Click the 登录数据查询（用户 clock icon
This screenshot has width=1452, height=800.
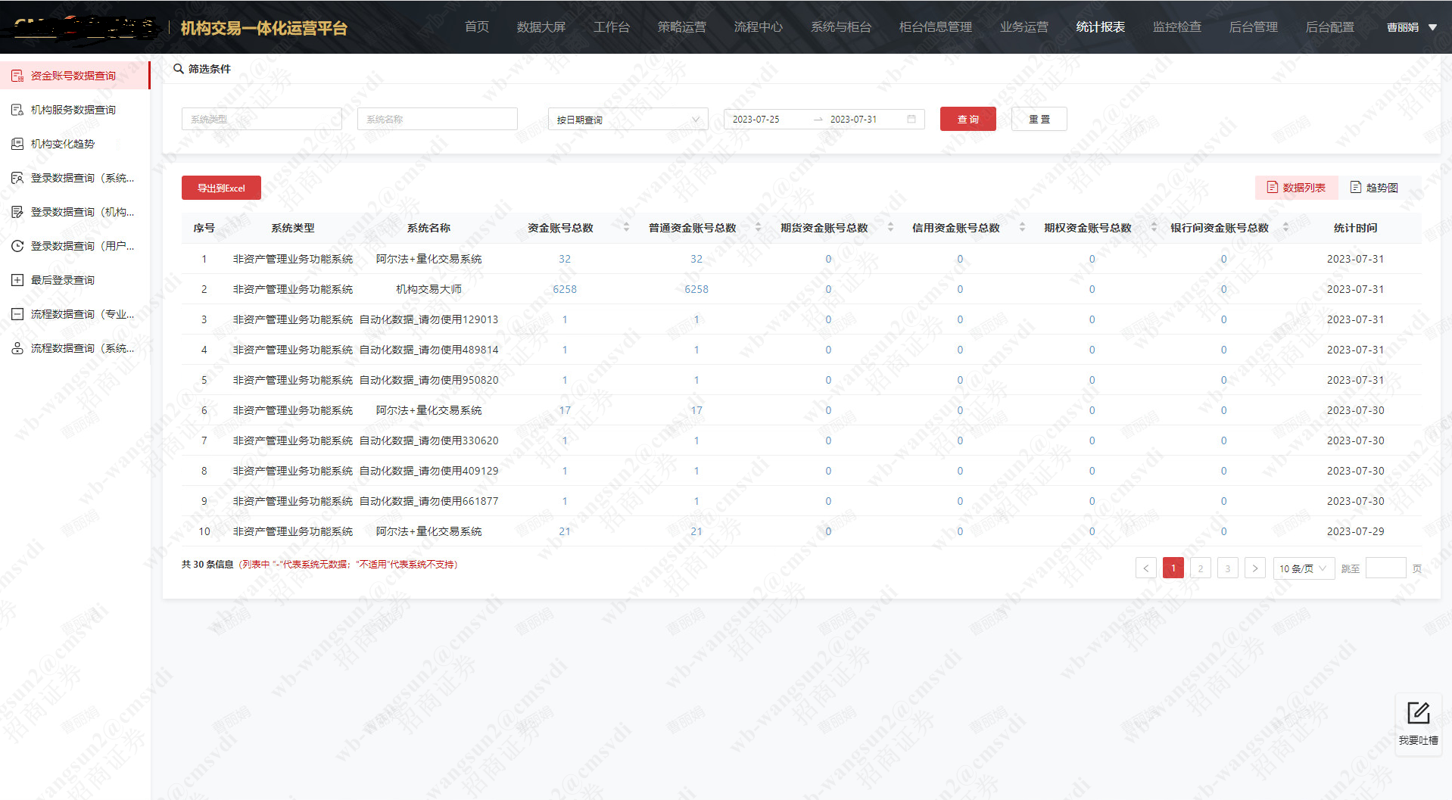click(17, 246)
